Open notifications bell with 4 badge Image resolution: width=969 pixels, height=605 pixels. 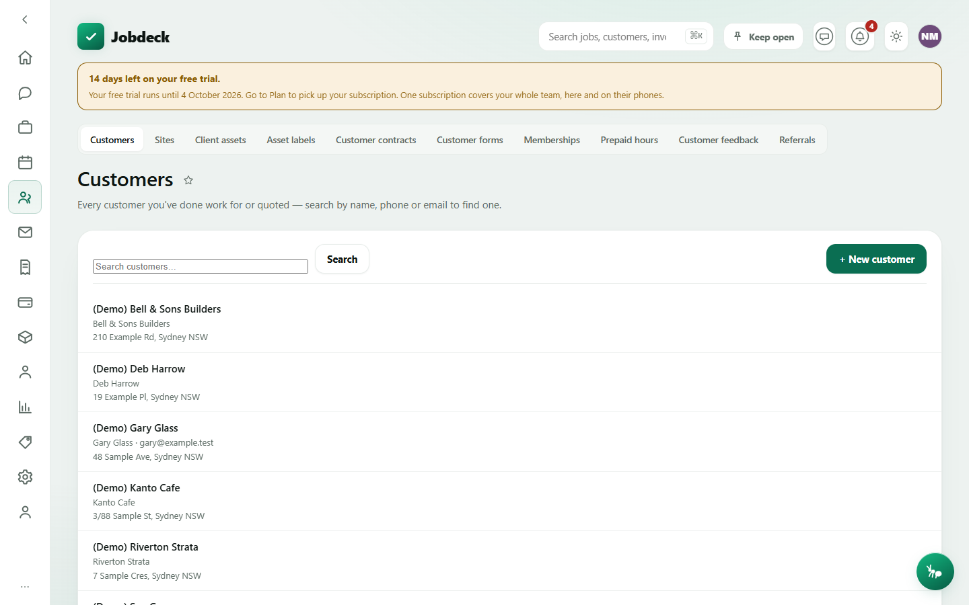(860, 36)
